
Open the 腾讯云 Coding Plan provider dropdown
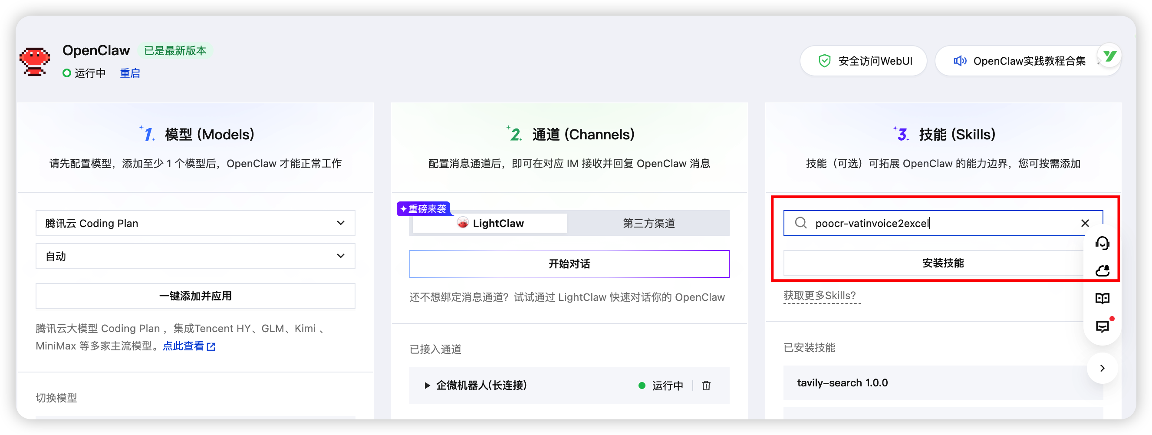[195, 223]
